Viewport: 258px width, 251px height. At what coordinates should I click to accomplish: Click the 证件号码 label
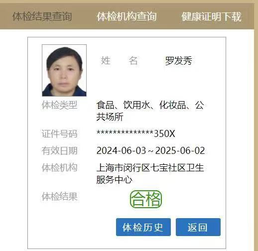point(59,133)
